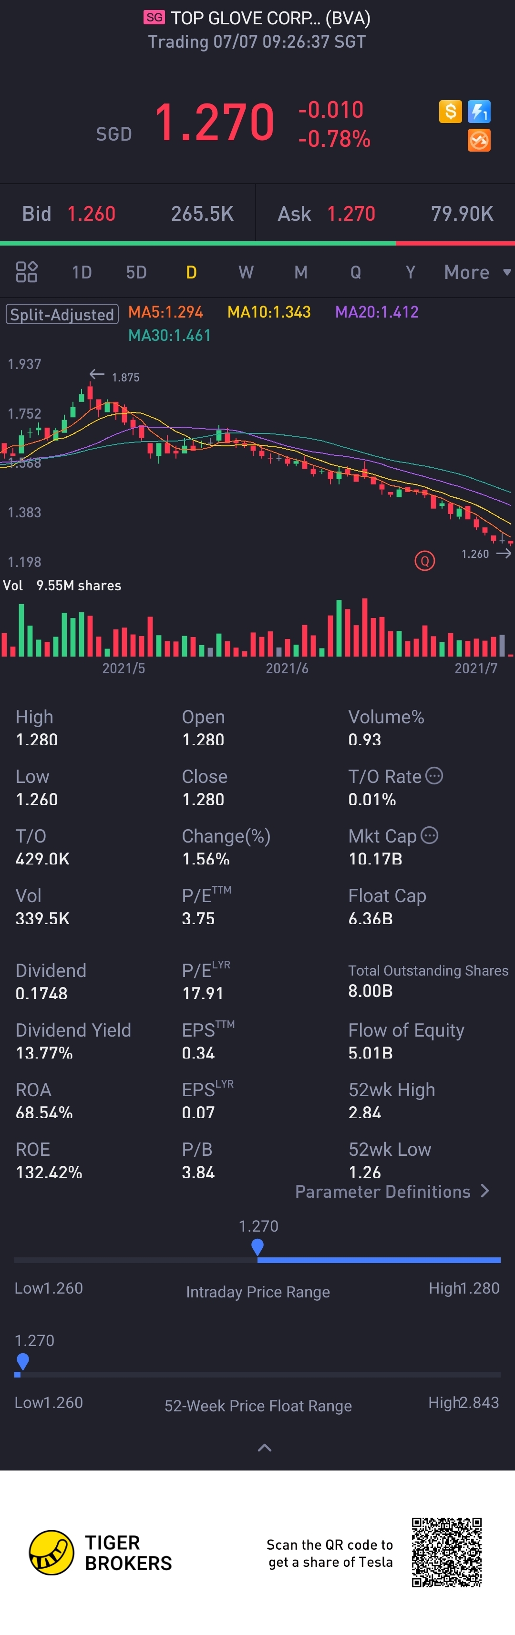
Task: Tap the red Q quarterly marker on chart
Action: [x=424, y=560]
